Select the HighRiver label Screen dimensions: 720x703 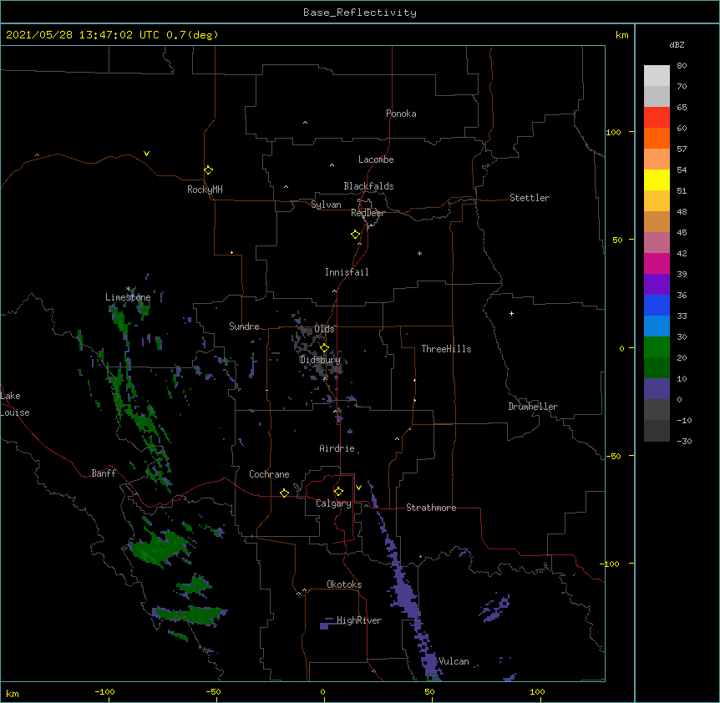(x=359, y=620)
